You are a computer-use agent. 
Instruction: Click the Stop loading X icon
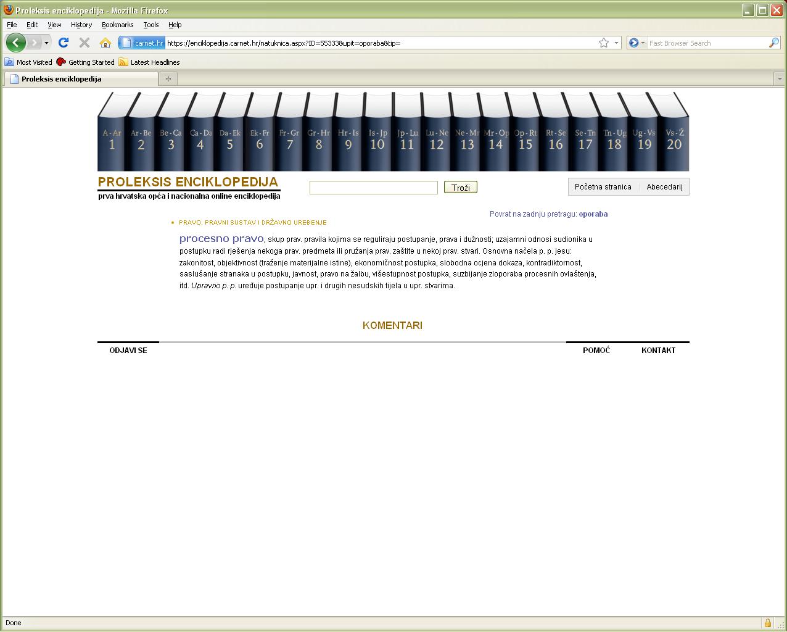click(x=84, y=43)
